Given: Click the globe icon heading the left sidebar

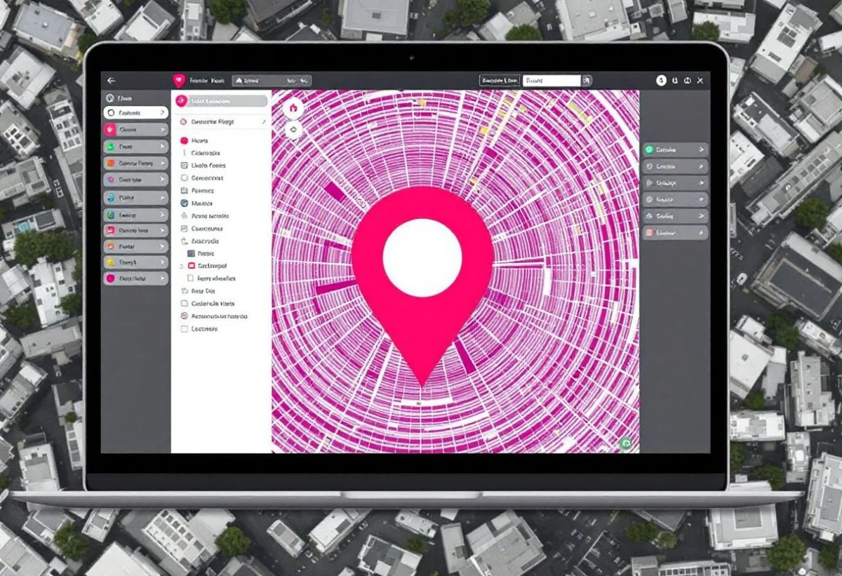Looking at the screenshot, I should pos(110,99).
